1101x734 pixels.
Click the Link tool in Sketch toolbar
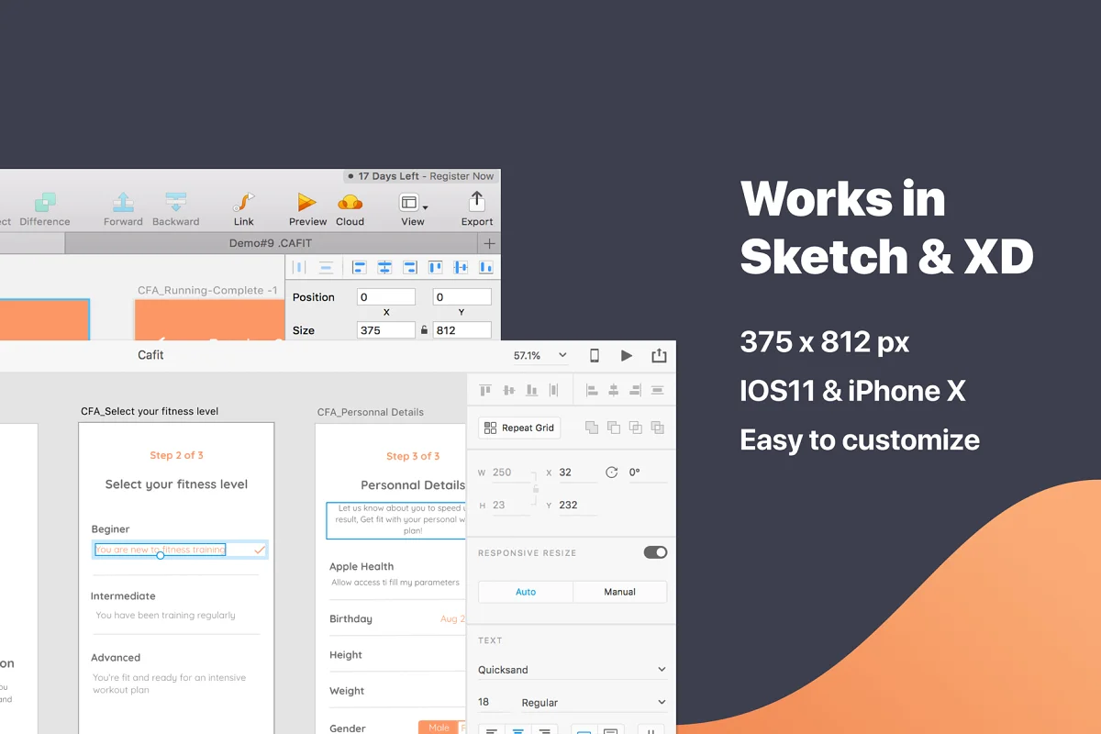244,202
